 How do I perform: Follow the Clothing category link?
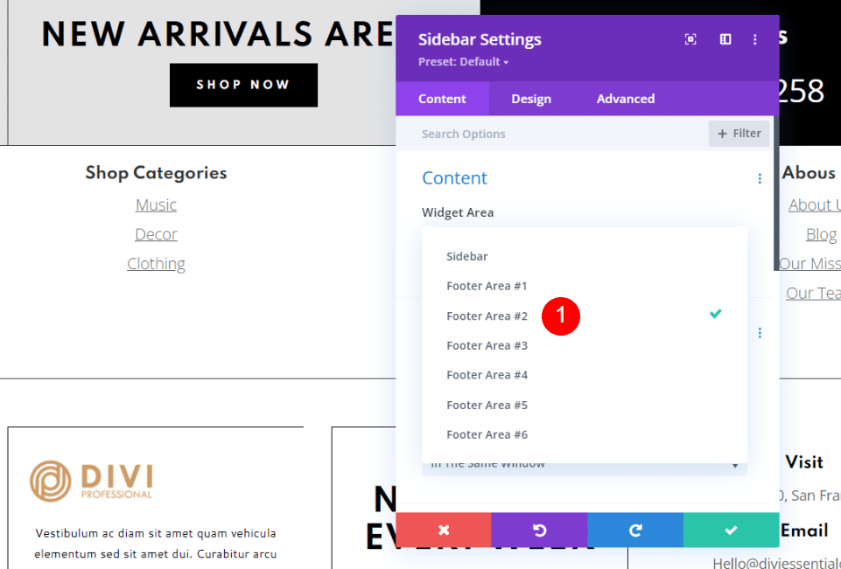click(156, 264)
